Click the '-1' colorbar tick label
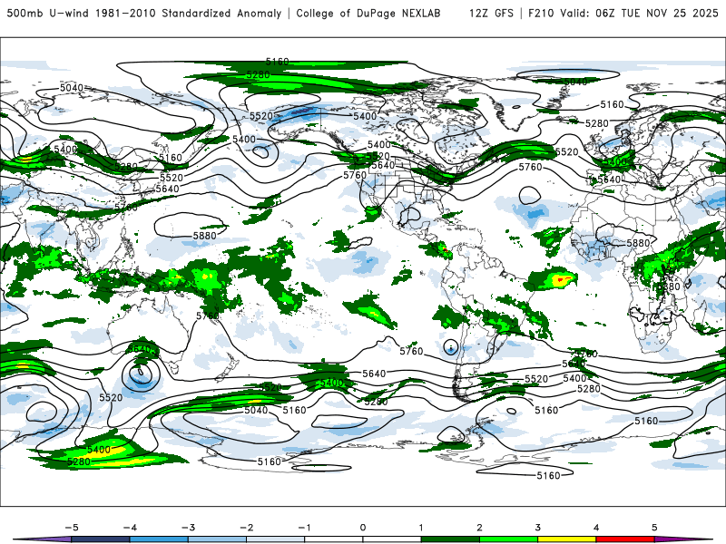The image size is (726, 544). (304, 528)
